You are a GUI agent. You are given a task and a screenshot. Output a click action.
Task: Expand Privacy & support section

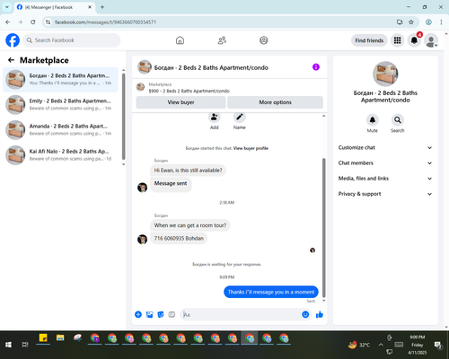coord(385,194)
